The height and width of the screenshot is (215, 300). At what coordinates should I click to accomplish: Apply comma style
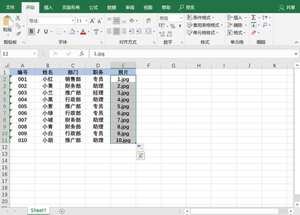point(180,25)
